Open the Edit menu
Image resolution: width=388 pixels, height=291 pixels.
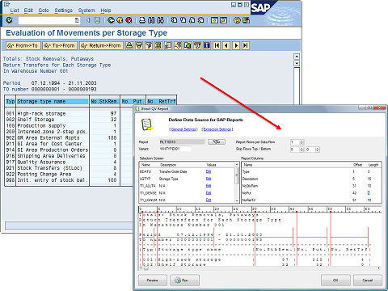tap(28, 11)
